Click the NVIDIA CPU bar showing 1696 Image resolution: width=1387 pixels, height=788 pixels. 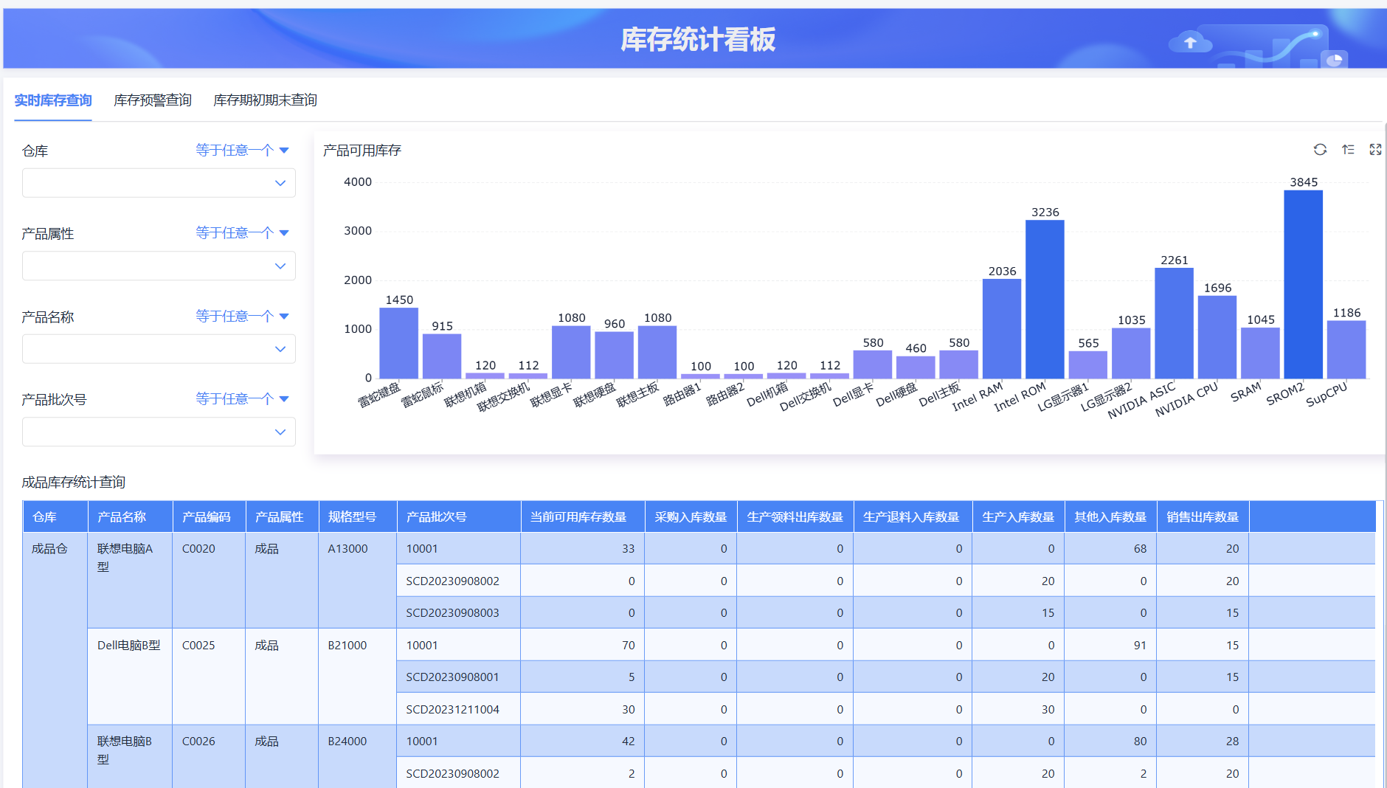(1217, 337)
